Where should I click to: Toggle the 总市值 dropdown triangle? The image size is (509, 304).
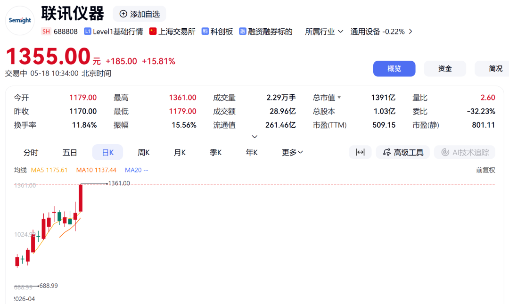coord(339,97)
